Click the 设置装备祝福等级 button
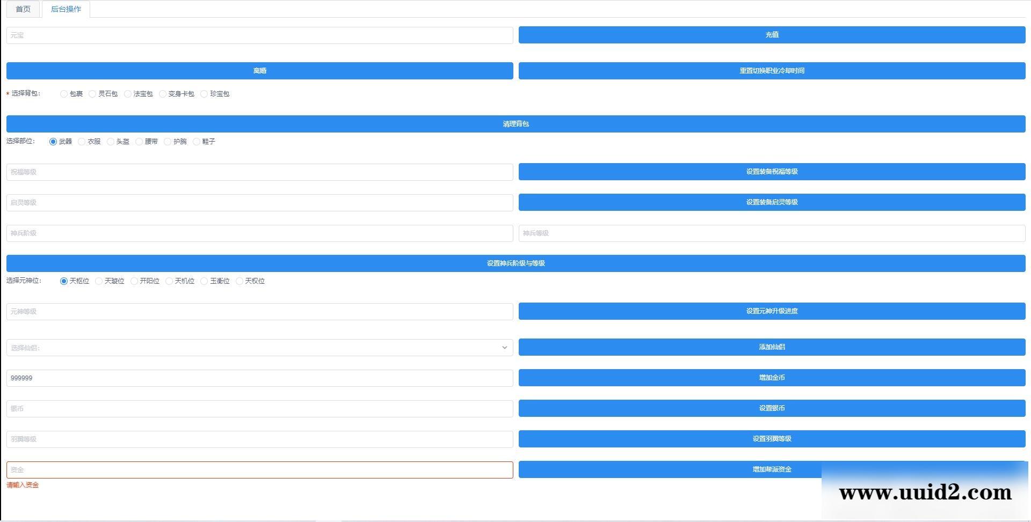The height and width of the screenshot is (522, 1031). (772, 172)
